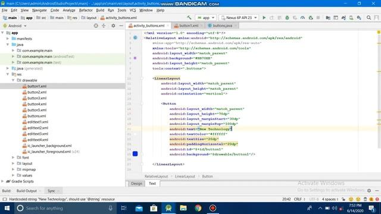Open AVD Manager device icon
Screen dimensions: 381x214
point(351,18)
